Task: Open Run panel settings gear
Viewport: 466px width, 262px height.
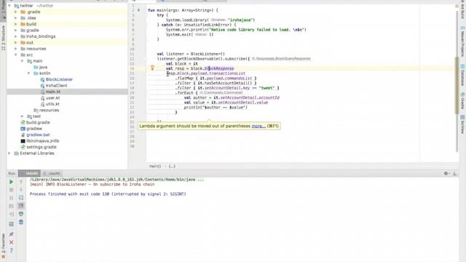Action: pos(446,173)
